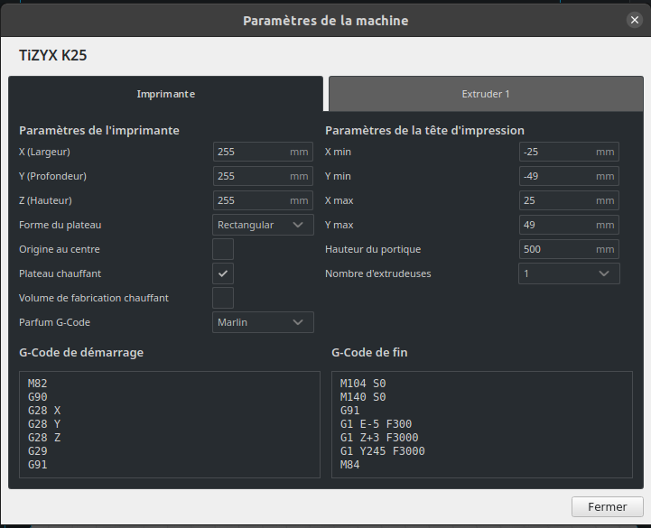Toggle Volume de fabrication chauffant checkbox
The image size is (651, 528).
(223, 298)
